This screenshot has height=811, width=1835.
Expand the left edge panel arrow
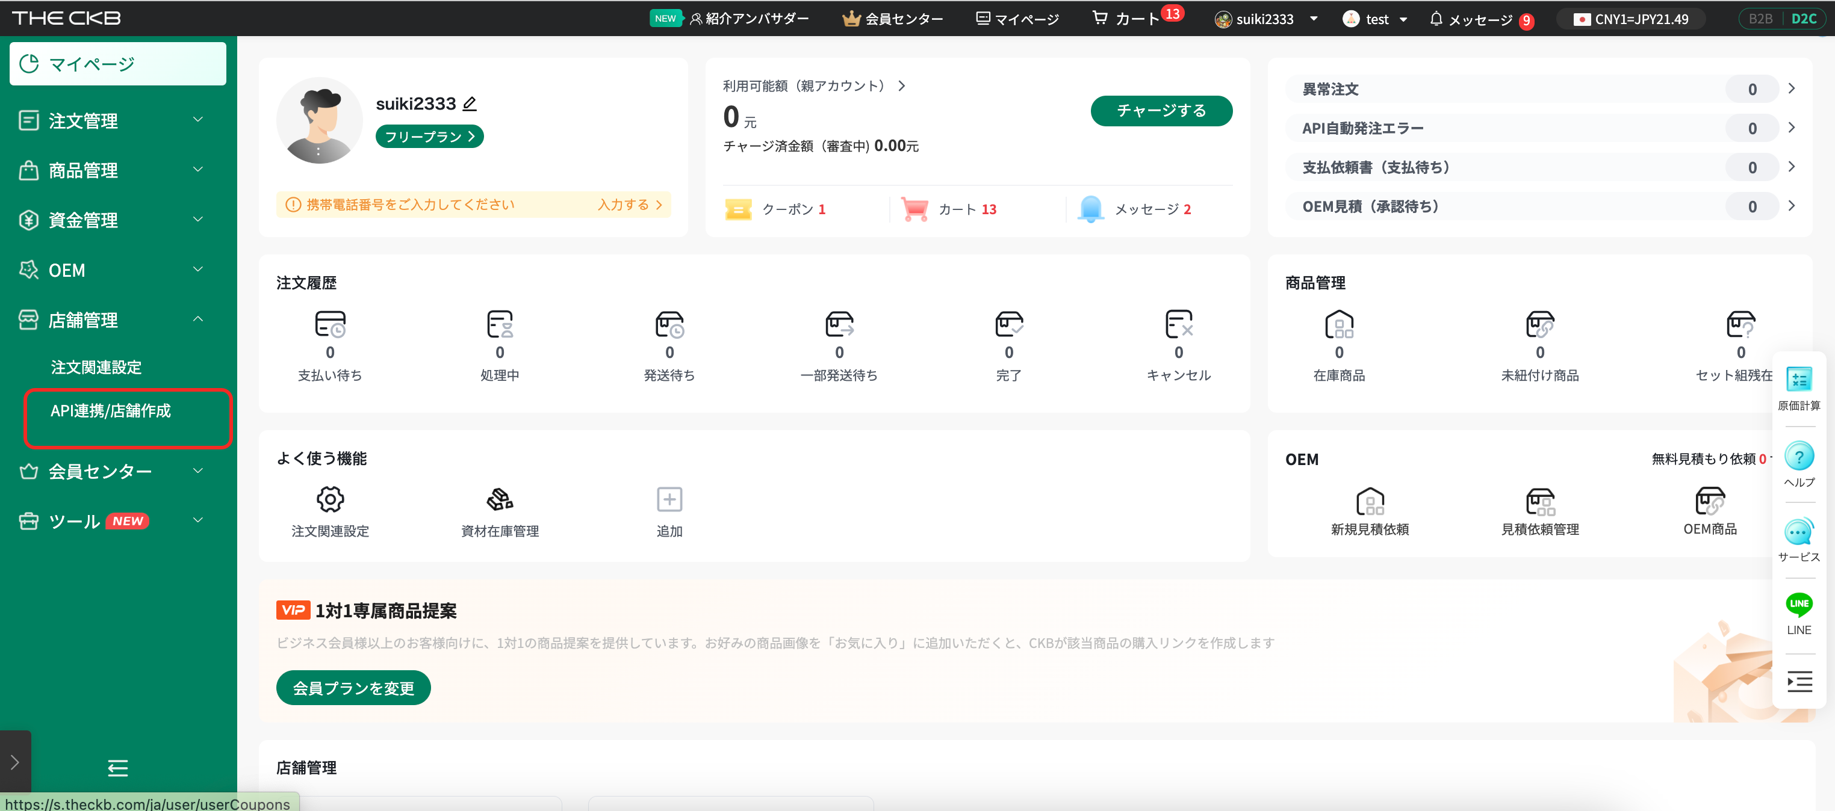click(15, 763)
